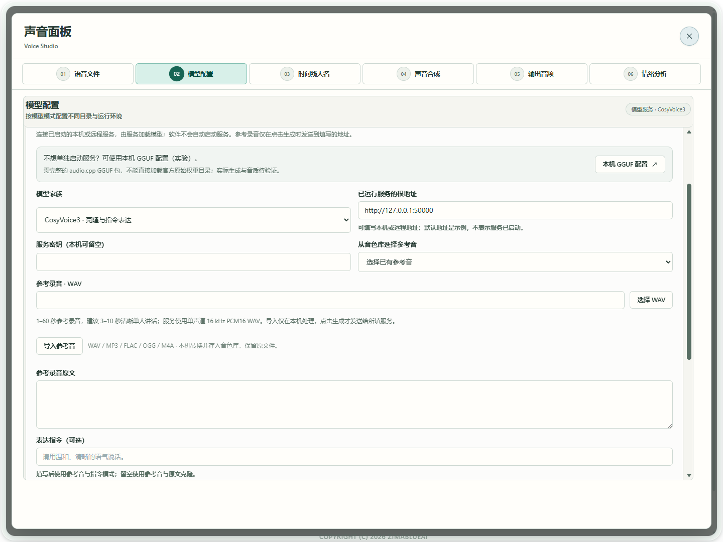The height and width of the screenshot is (542, 723).
Task: Switch to the 03 时间线人名 tab
Action: tap(305, 74)
